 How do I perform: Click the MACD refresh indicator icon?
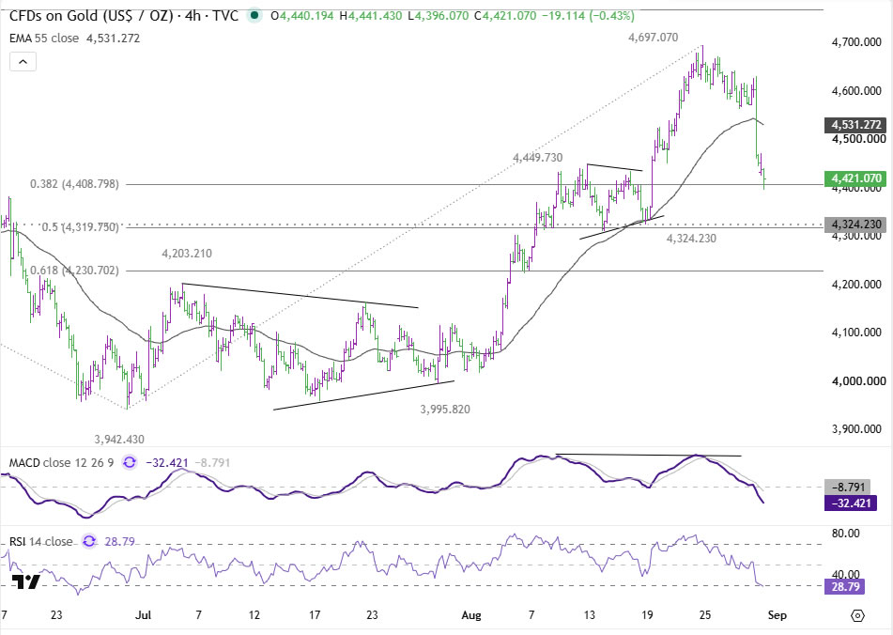[130, 462]
